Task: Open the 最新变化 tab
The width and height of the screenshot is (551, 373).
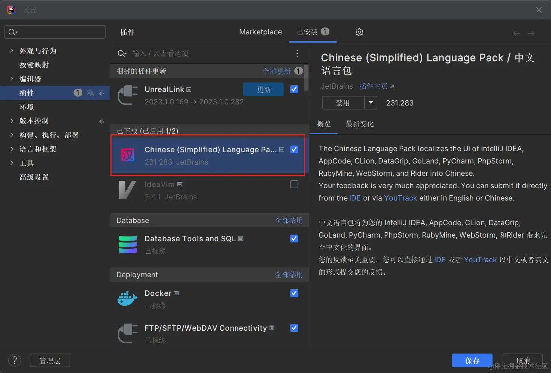Action: click(360, 124)
